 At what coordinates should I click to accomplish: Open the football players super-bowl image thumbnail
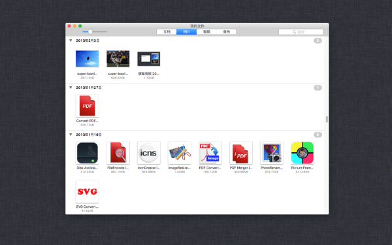tap(118, 59)
